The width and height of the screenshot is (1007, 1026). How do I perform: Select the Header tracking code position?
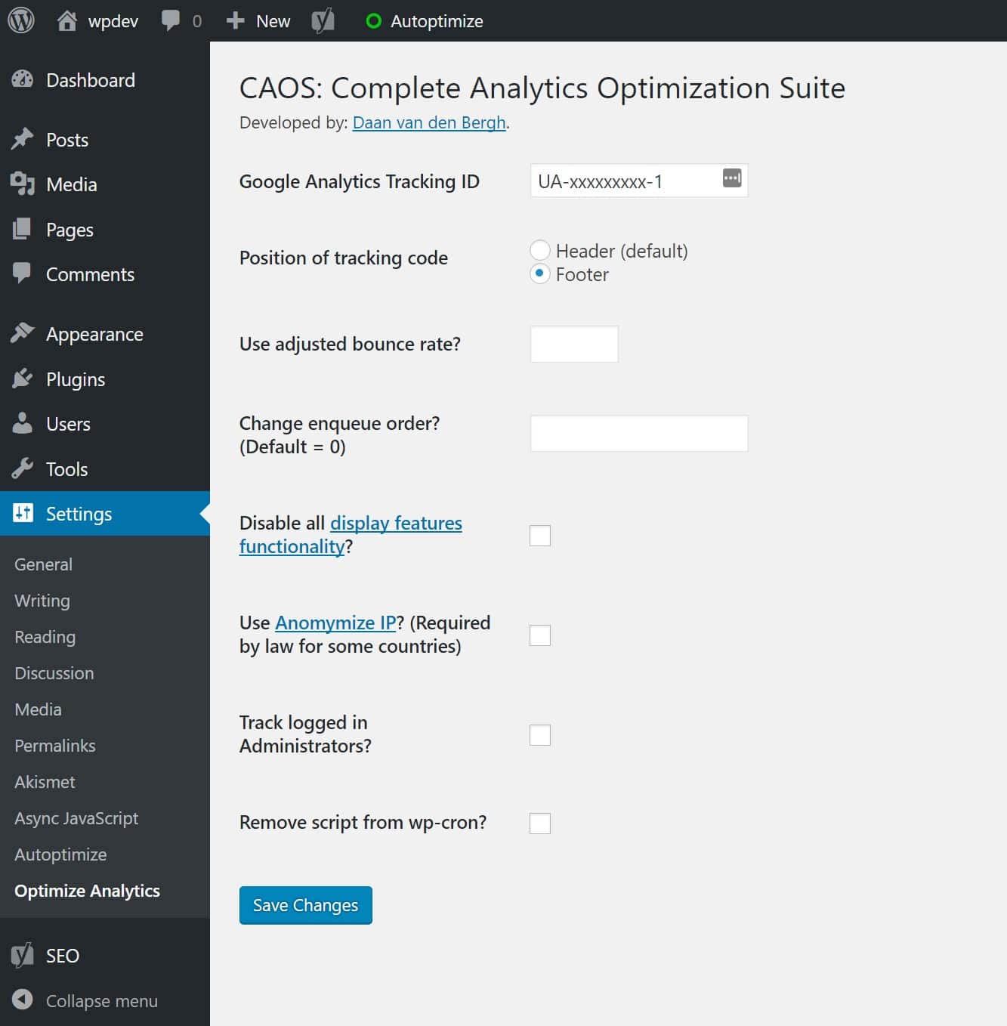coord(539,250)
